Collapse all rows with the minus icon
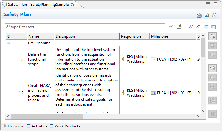The width and height of the screenshot is (222, 131). [x=213, y=27]
